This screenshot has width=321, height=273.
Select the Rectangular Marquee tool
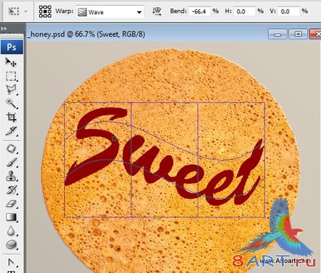(x=11, y=76)
